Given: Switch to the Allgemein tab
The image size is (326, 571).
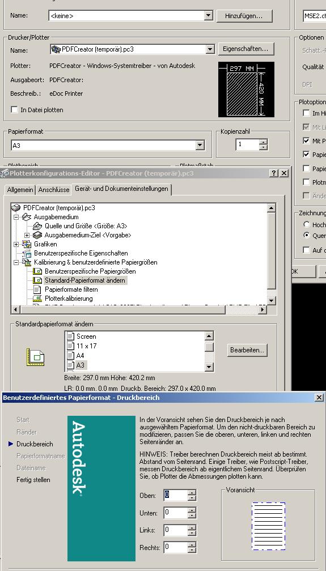Looking at the screenshot, I should point(20,190).
